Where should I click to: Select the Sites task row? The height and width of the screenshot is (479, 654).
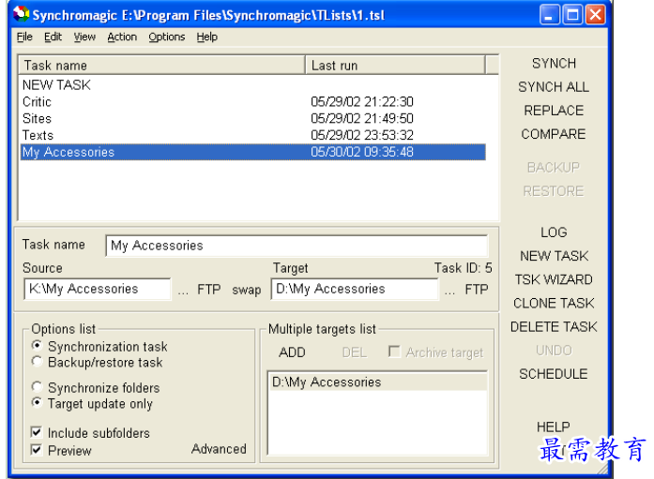tap(252, 118)
